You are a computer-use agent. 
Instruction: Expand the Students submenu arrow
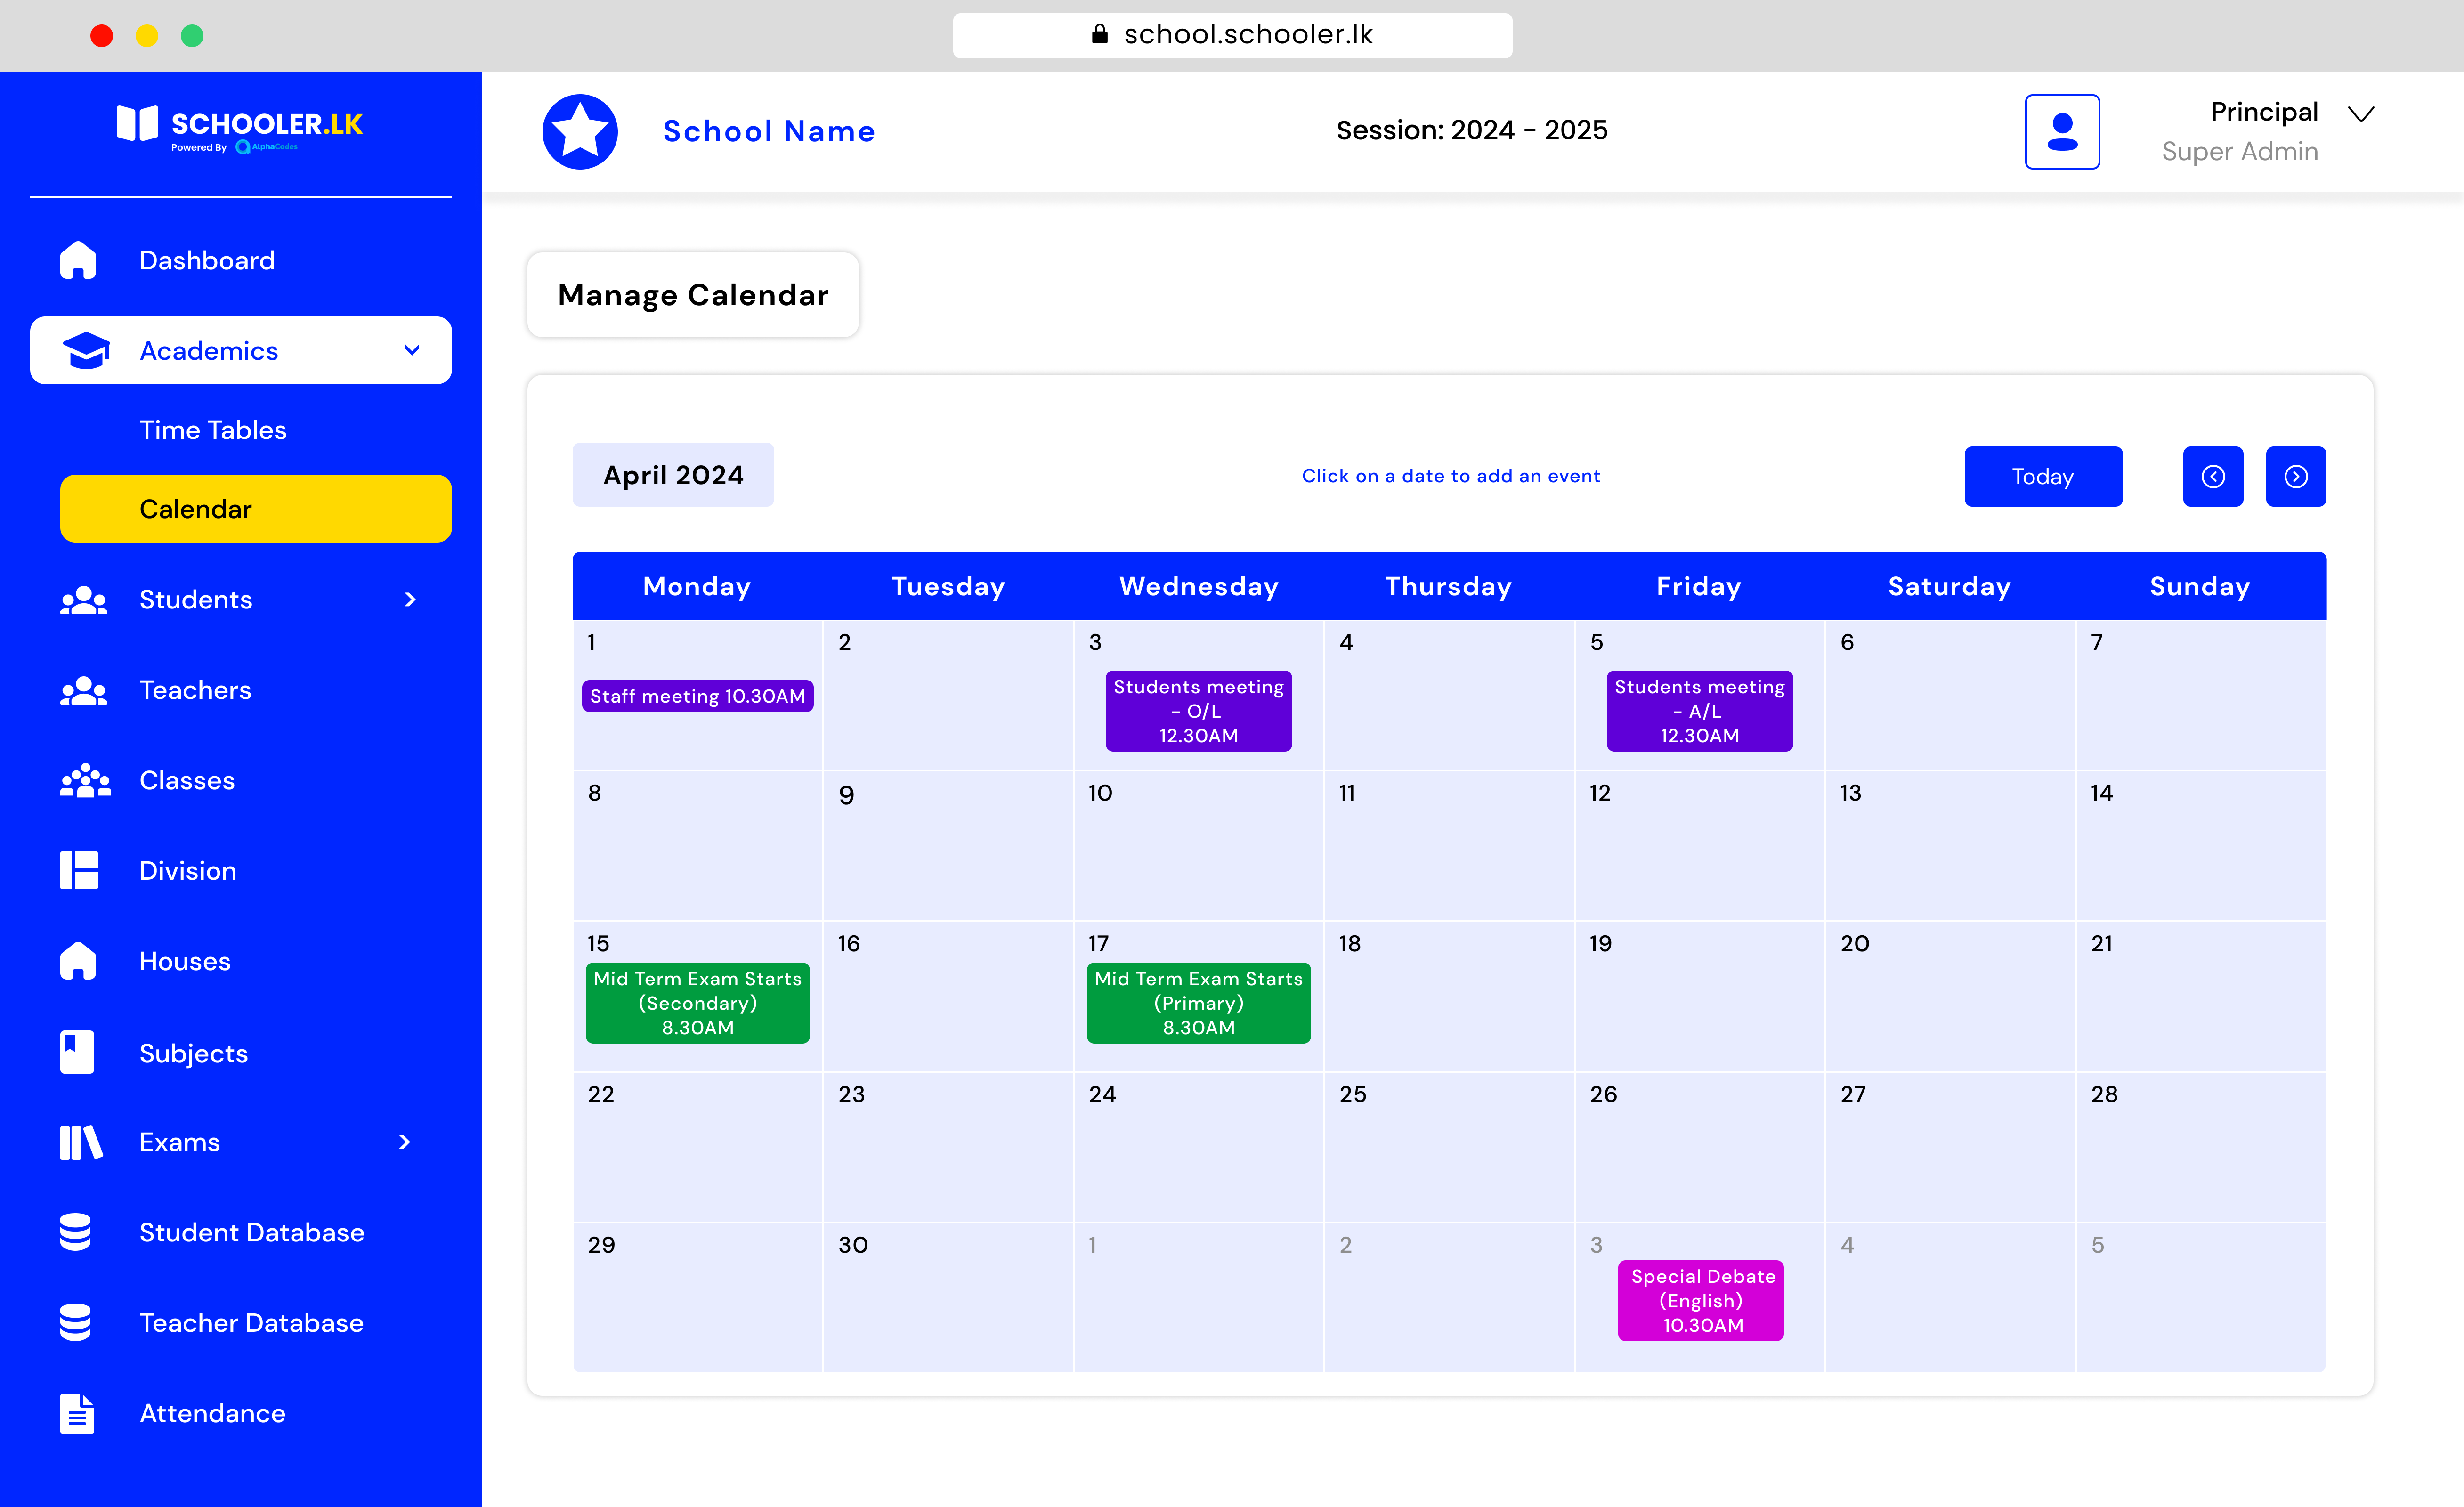[410, 599]
